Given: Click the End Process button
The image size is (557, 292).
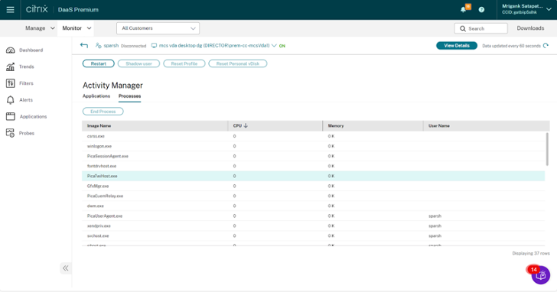Looking at the screenshot, I should coord(103,112).
